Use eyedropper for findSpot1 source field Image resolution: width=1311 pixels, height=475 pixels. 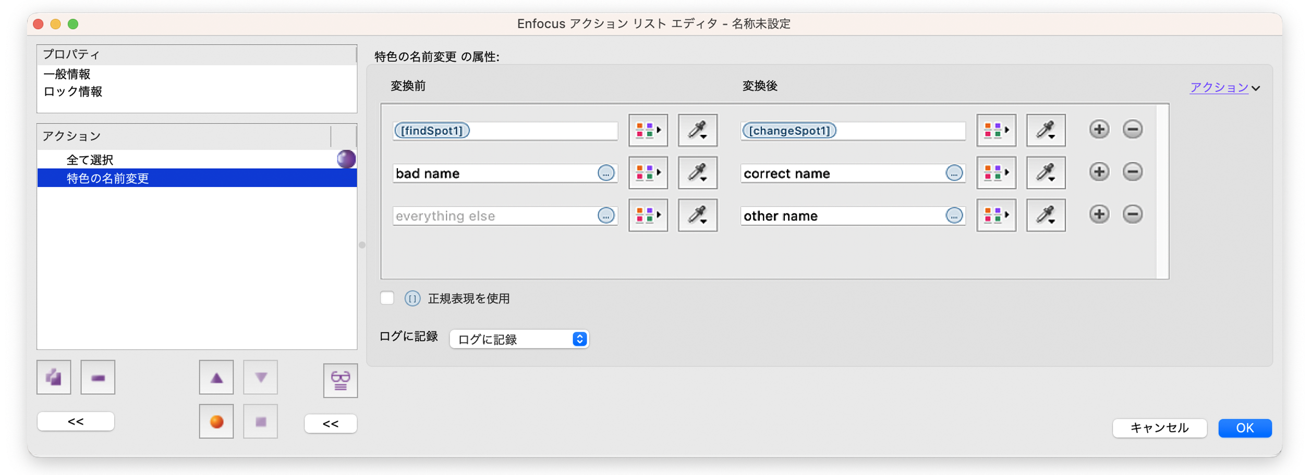tap(698, 130)
